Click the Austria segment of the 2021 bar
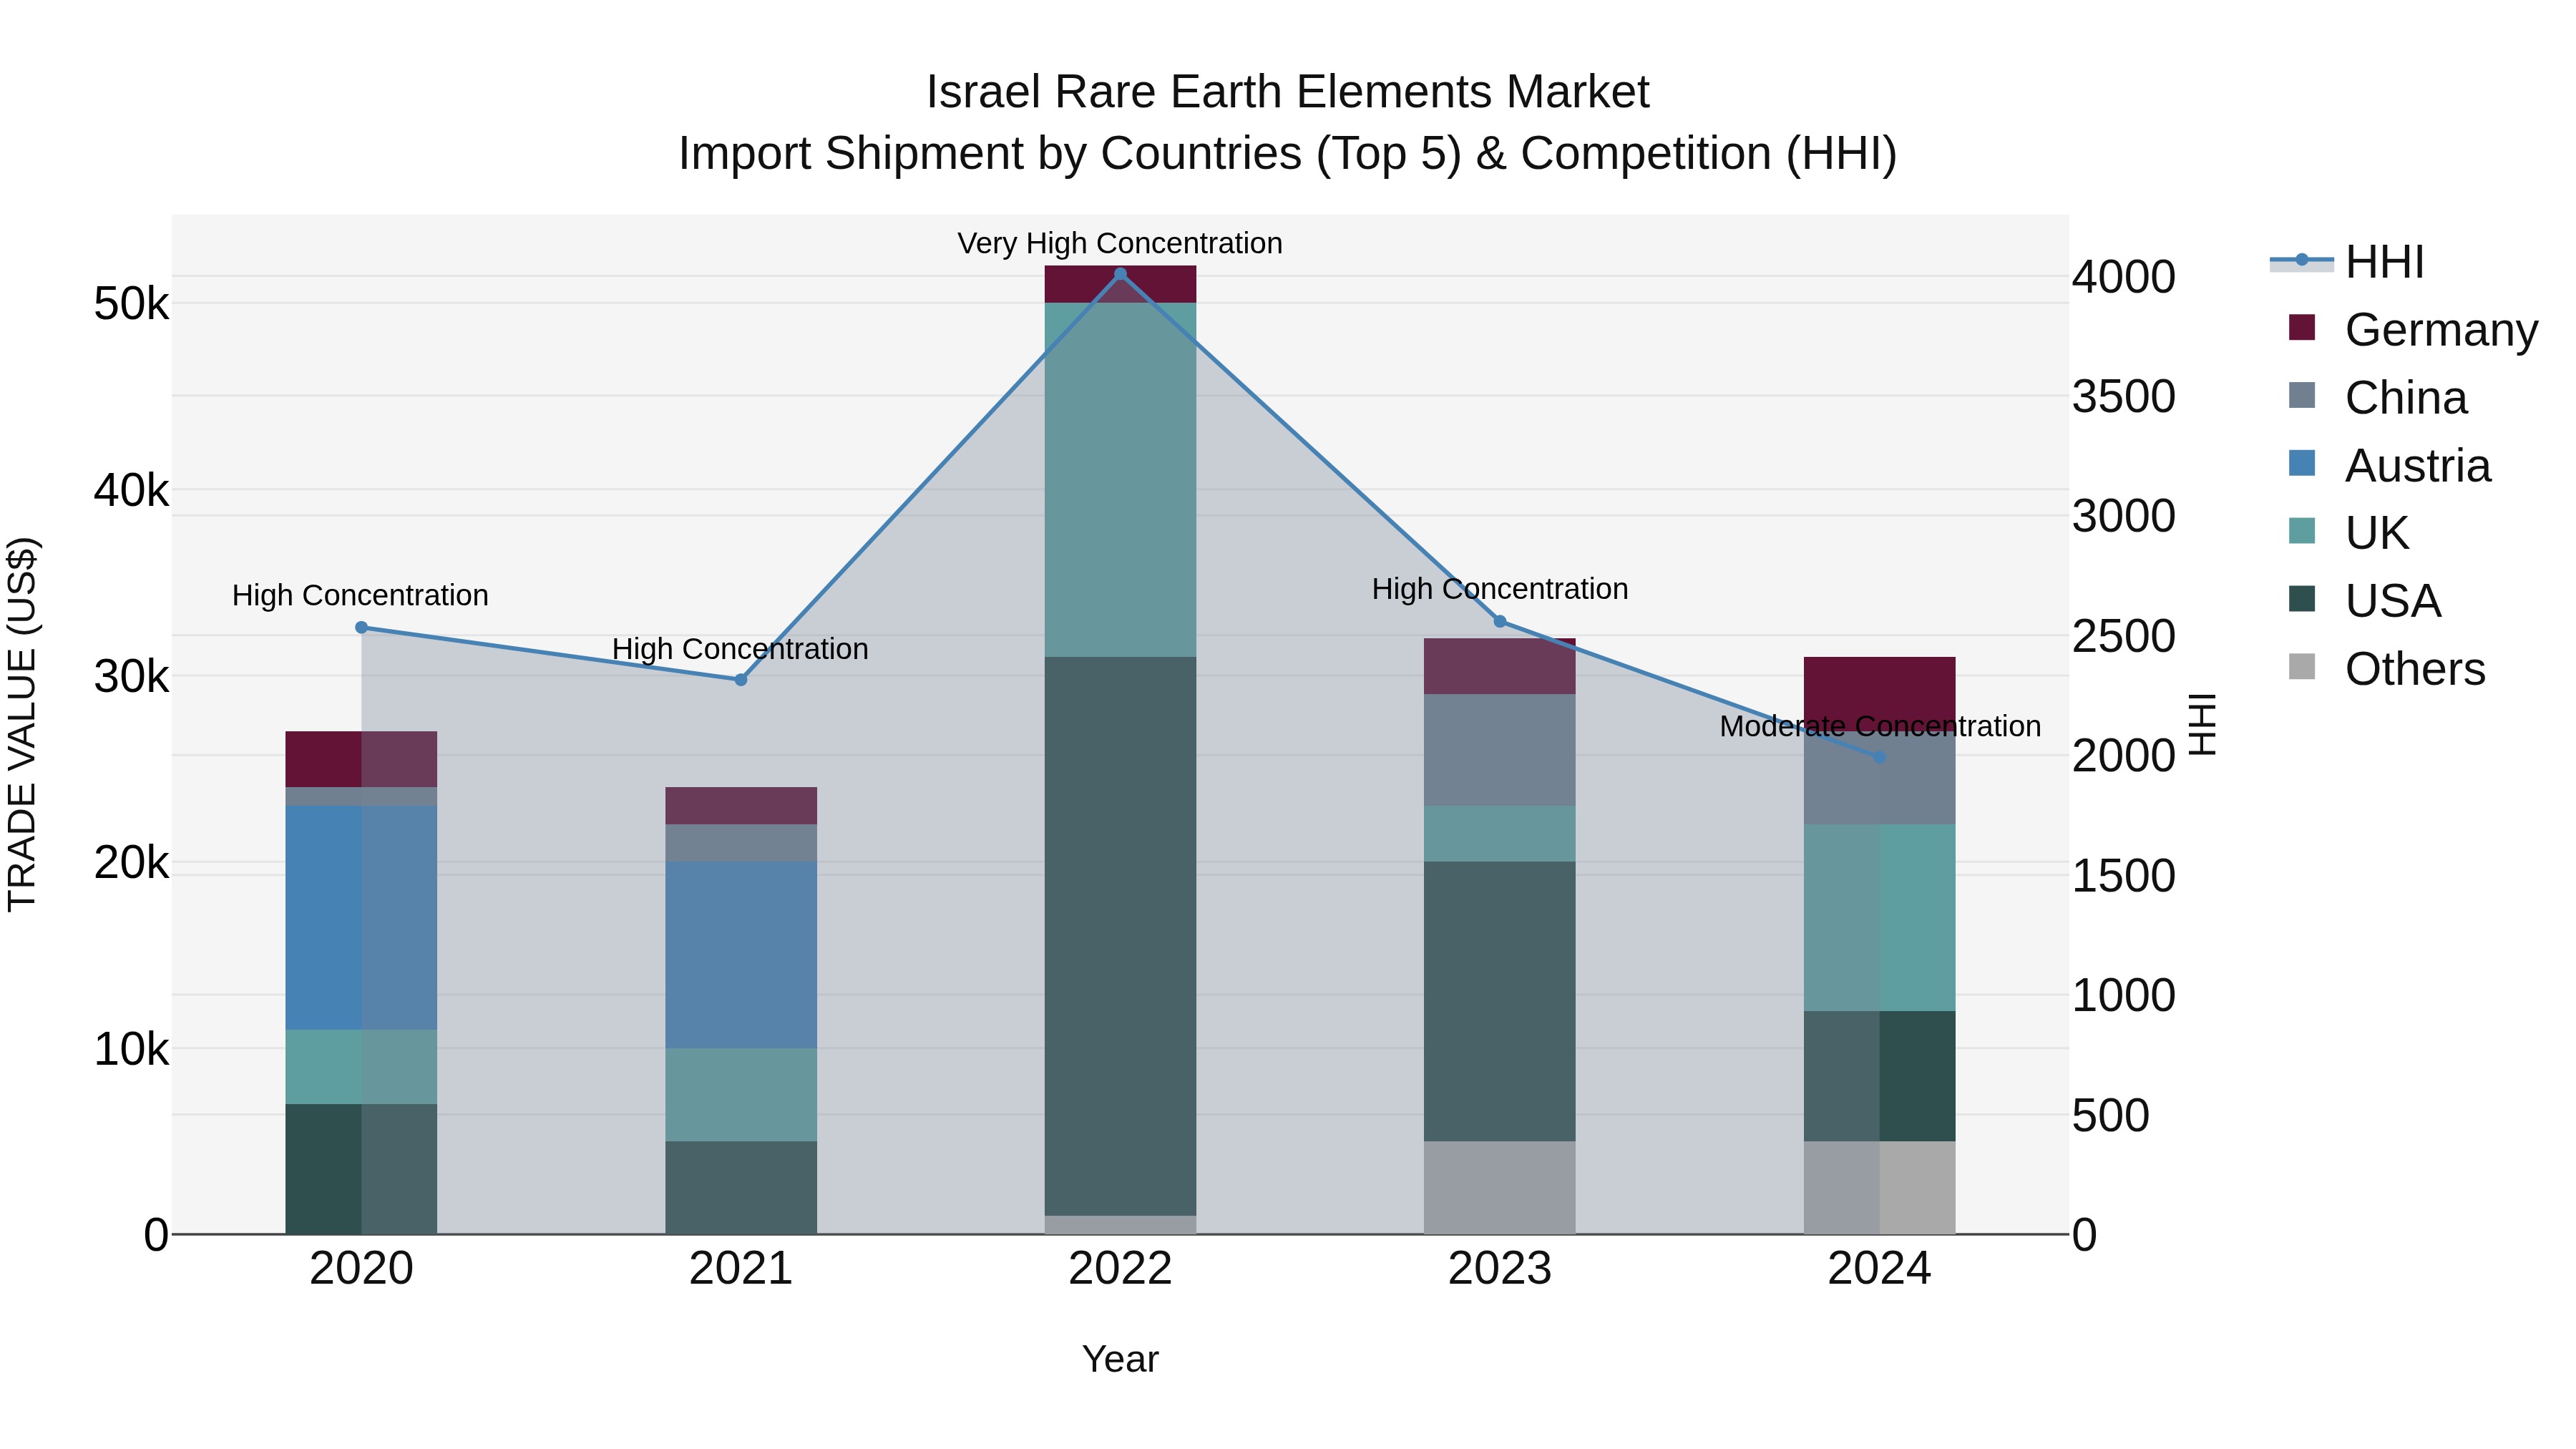This screenshot has width=2576, height=1449. pos(741,955)
